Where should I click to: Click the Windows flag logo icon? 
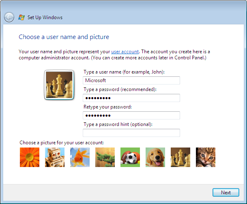21,17
